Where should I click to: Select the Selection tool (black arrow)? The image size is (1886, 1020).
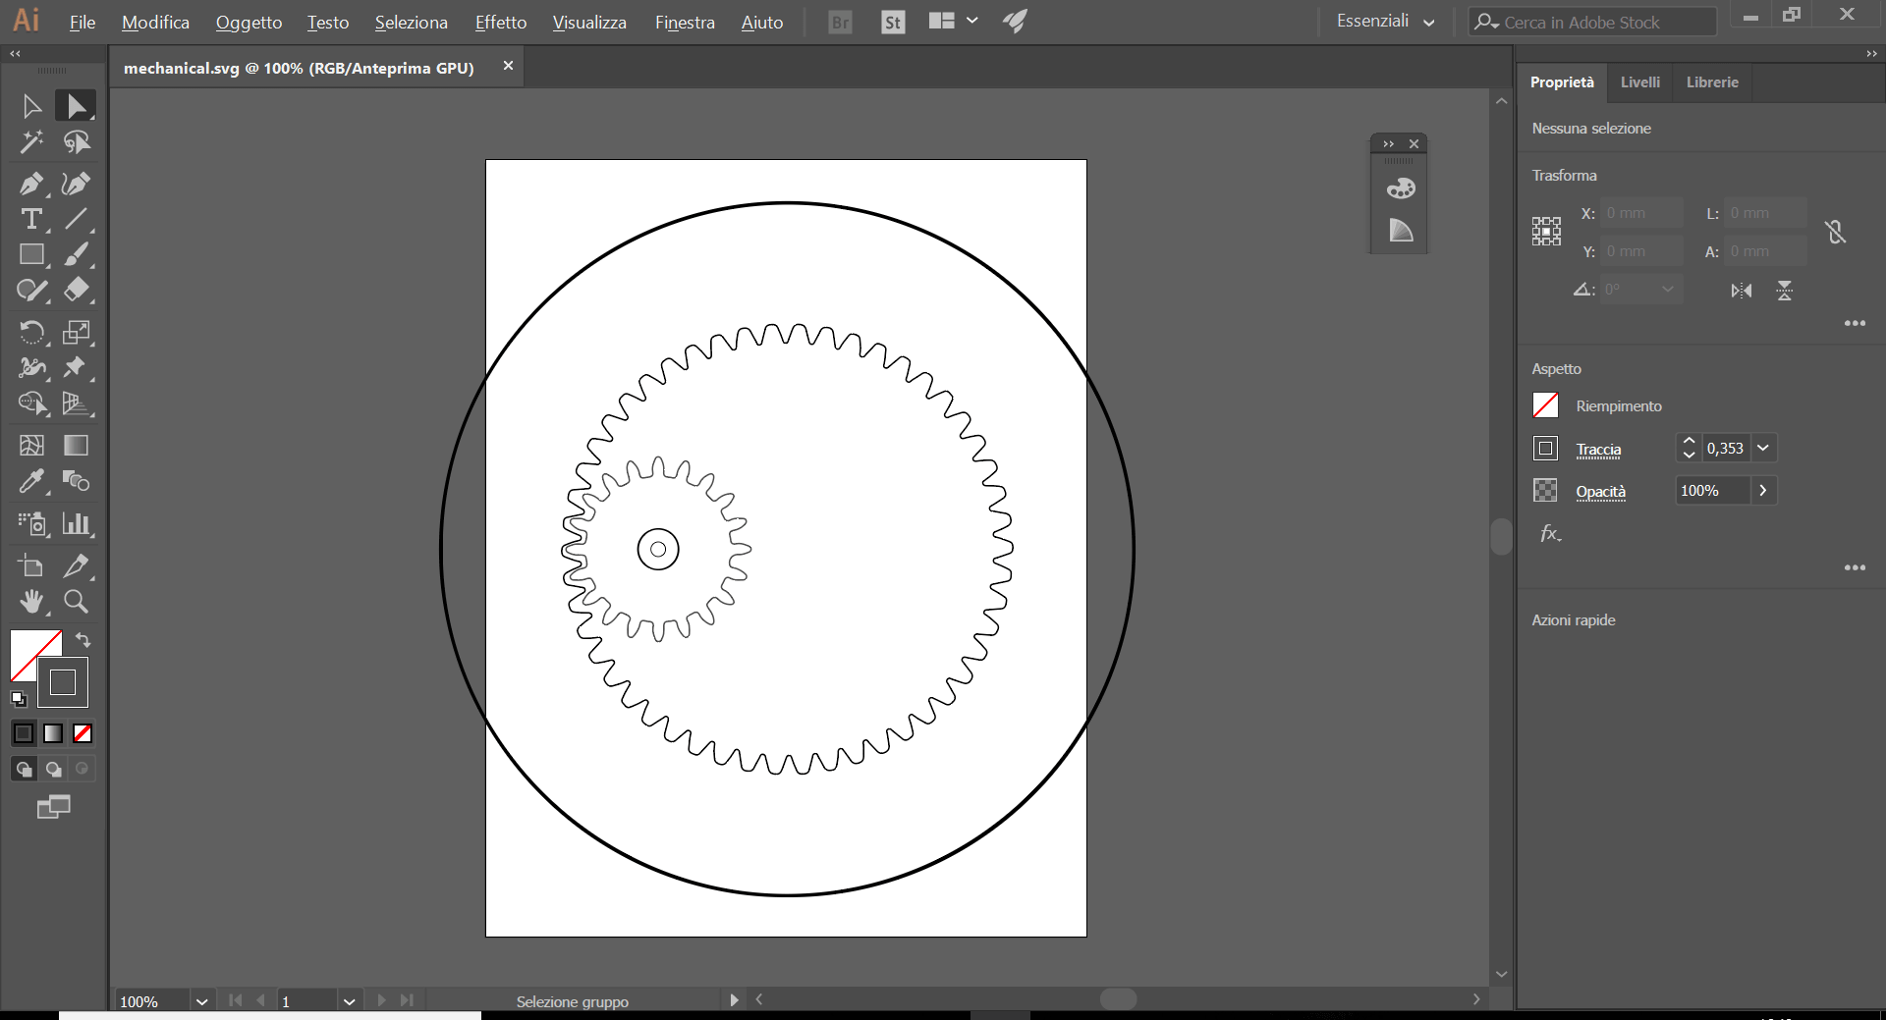point(31,106)
